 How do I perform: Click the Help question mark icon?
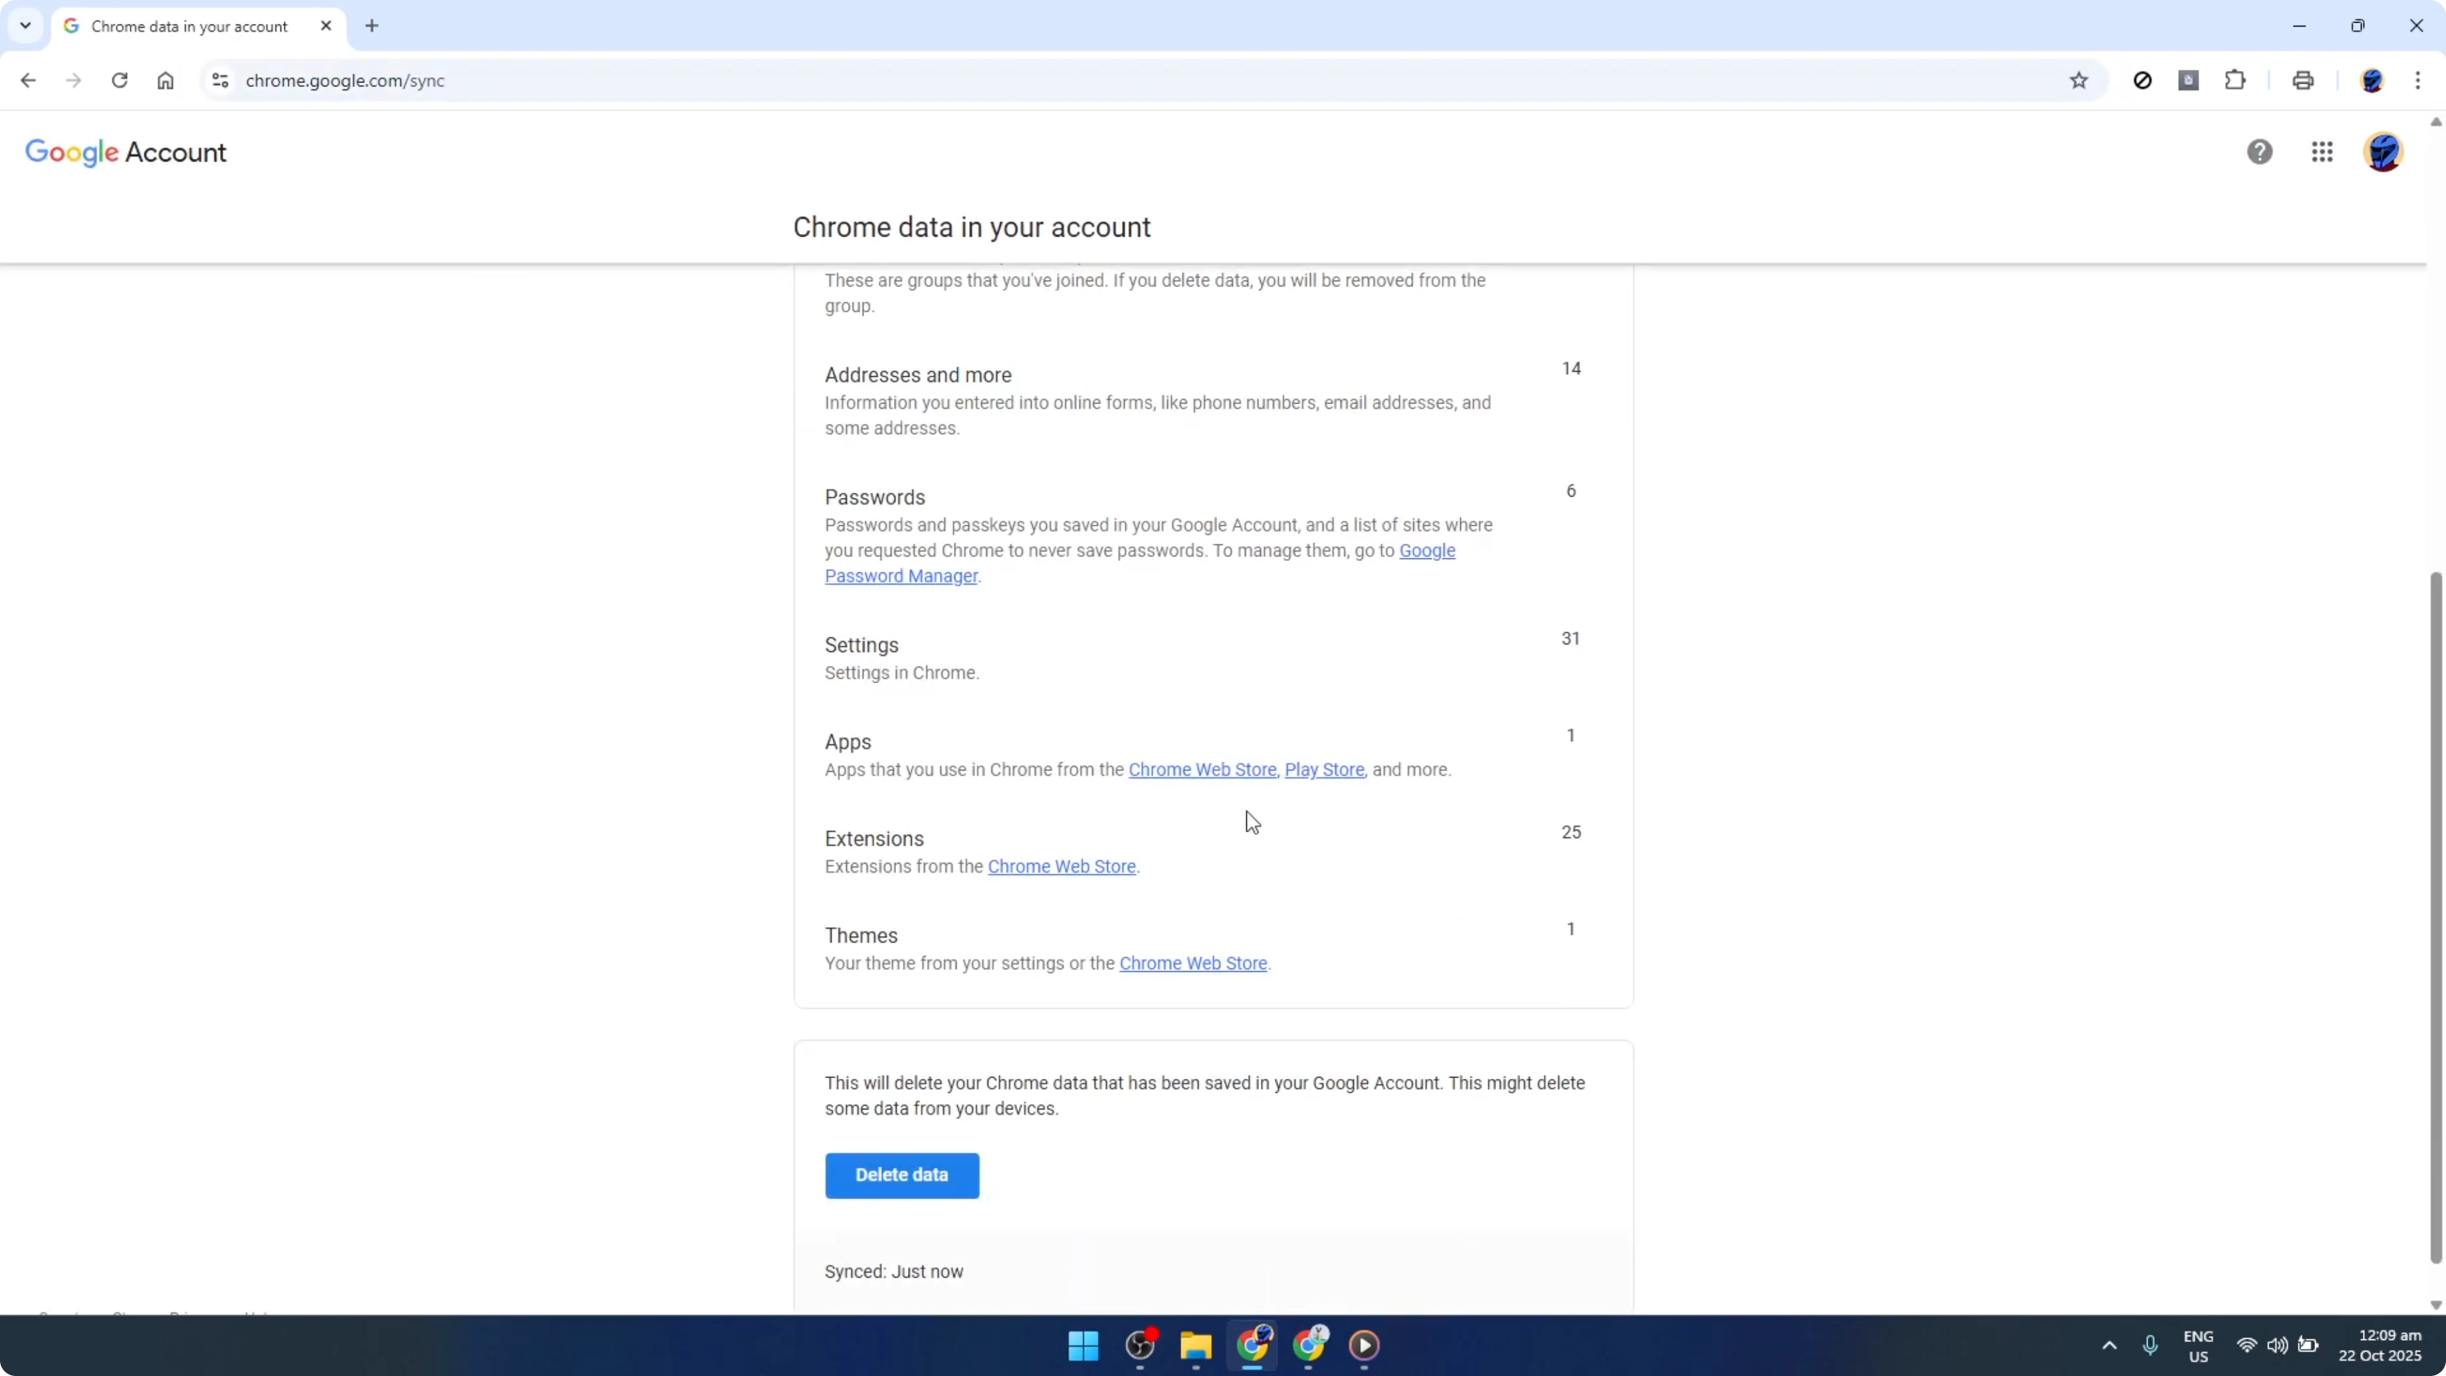coord(2261,152)
